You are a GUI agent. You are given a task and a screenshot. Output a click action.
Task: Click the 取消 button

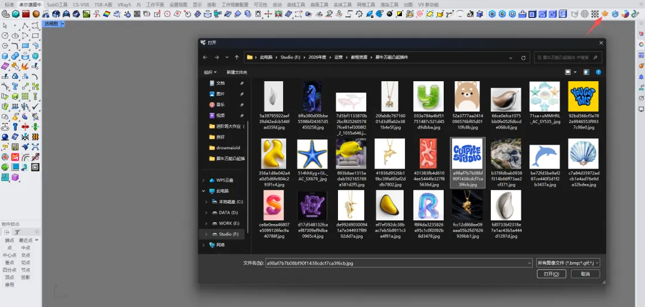tap(585, 274)
